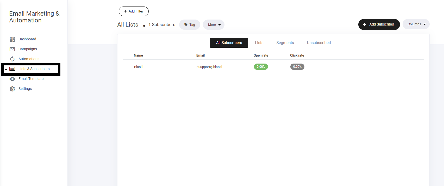Click the Lists & Subscribers icon
Screen dimensions: 444x186
click(12, 69)
